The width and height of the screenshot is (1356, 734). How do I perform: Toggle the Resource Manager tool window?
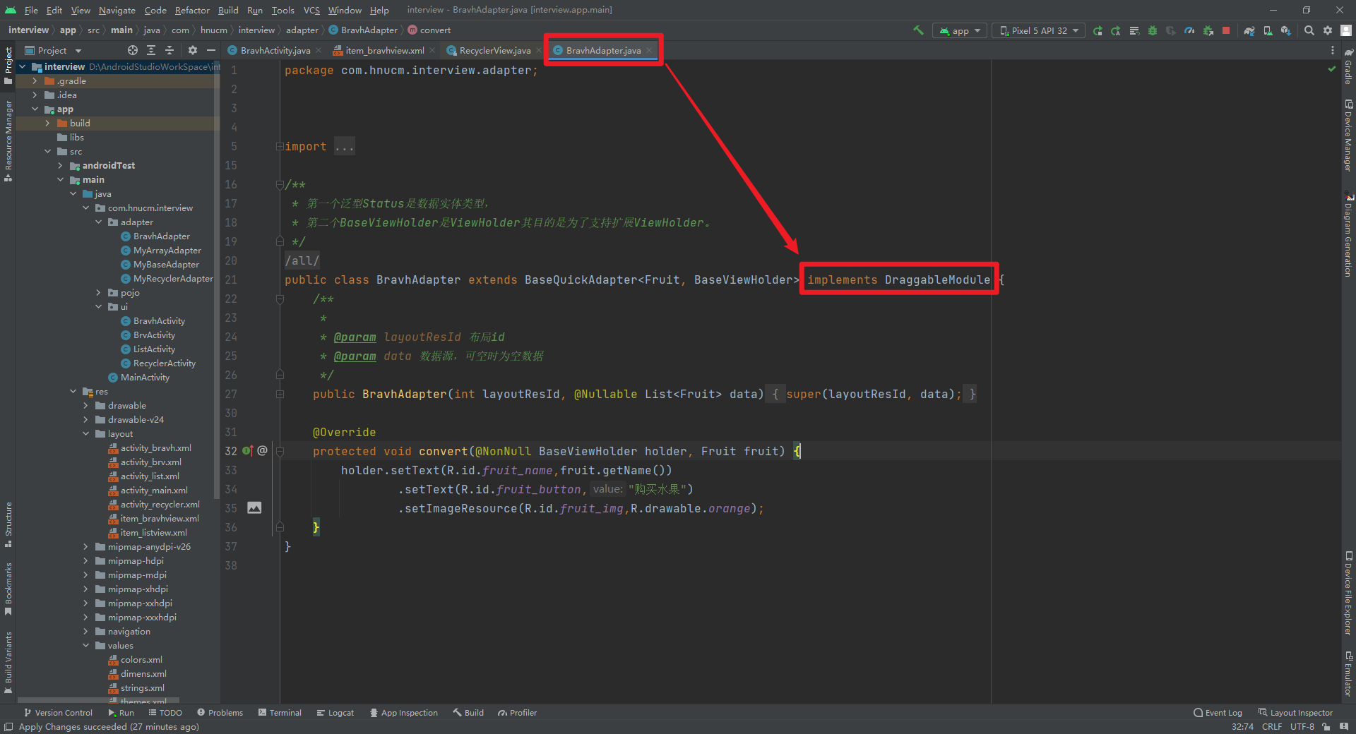[x=8, y=141]
